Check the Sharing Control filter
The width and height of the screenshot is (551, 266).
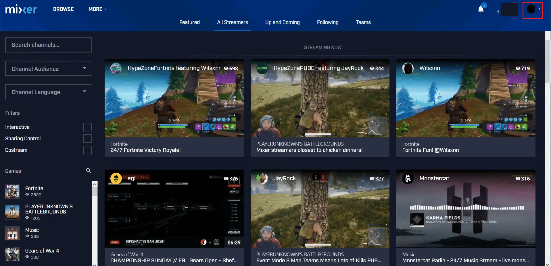tap(87, 139)
